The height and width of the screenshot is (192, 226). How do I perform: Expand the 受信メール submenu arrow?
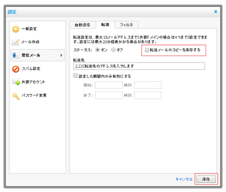click(x=61, y=56)
